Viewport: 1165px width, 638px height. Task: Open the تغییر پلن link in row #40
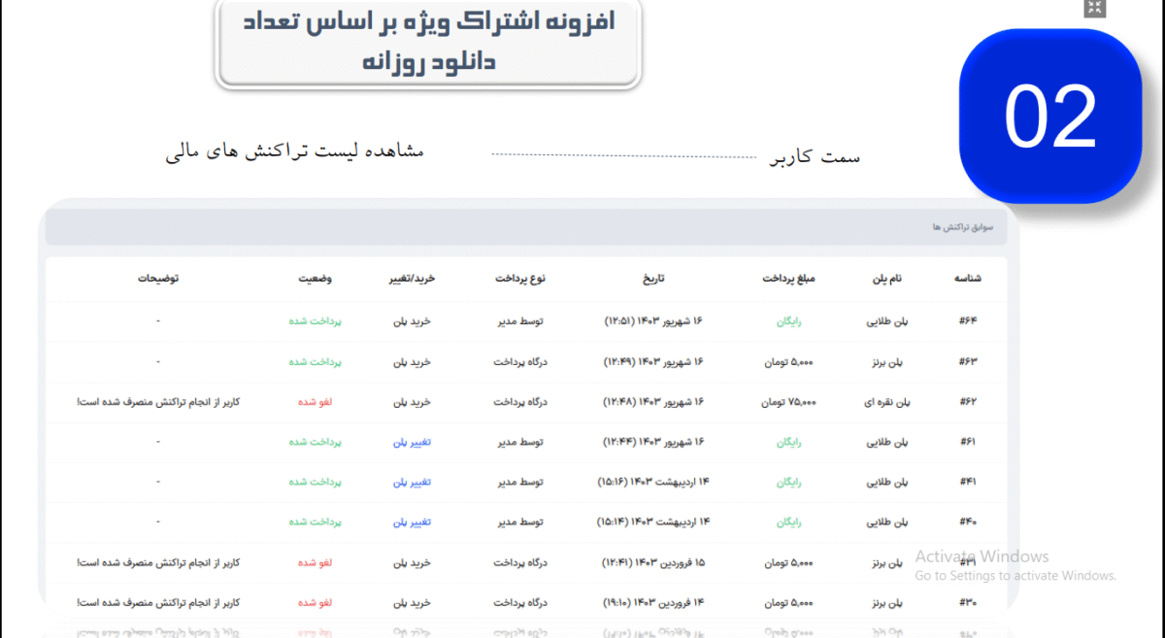412,522
